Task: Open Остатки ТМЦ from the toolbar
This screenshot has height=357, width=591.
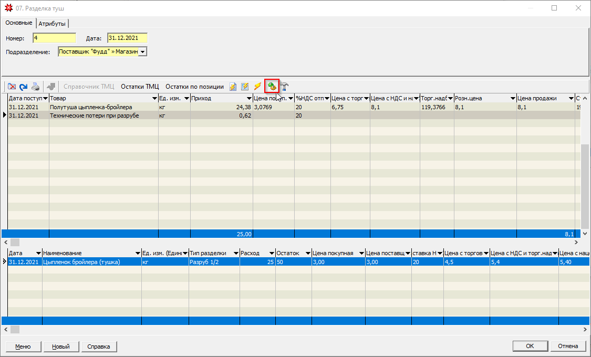Action: click(140, 87)
